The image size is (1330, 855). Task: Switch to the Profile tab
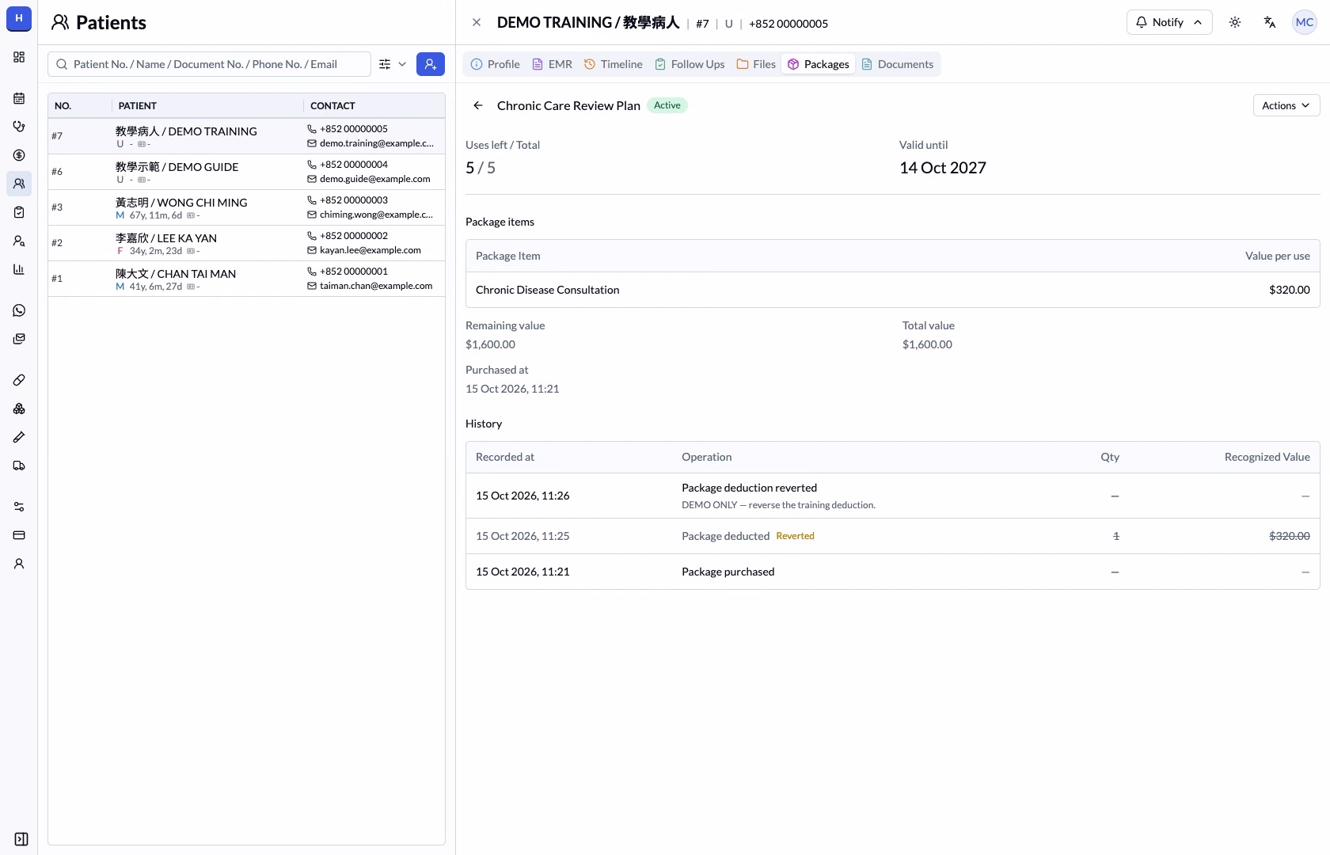tap(496, 64)
